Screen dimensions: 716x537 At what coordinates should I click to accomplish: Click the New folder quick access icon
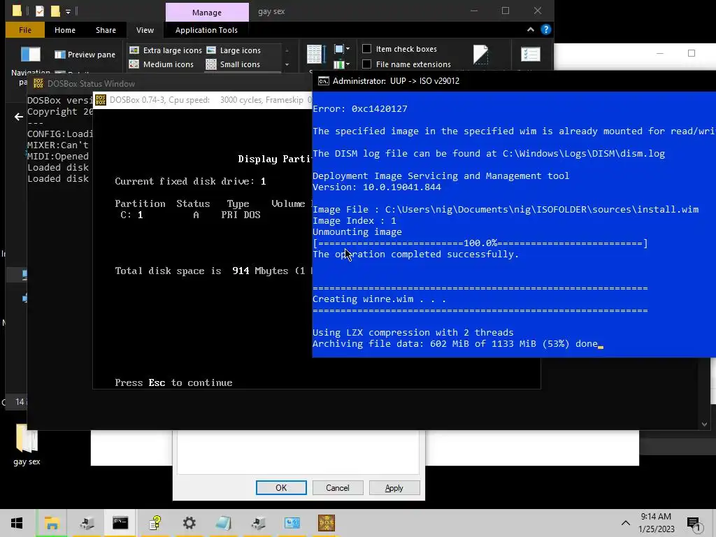[55, 10]
